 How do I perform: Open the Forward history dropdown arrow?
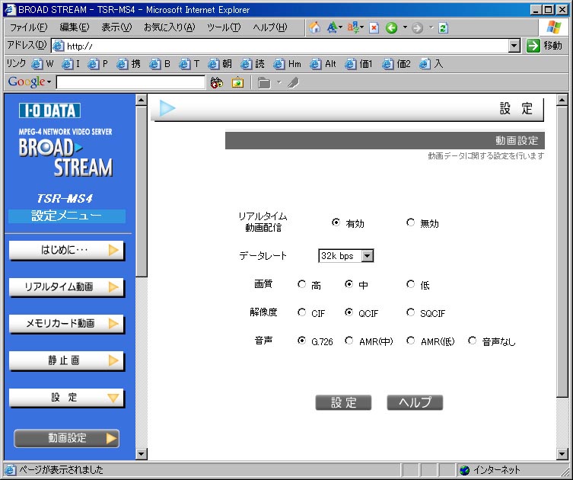click(x=431, y=27)
